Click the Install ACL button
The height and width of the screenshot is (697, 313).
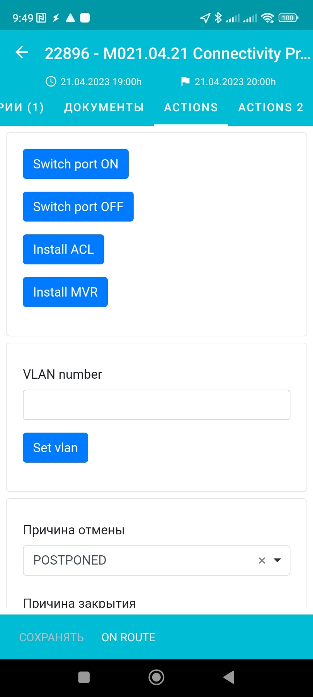pos(63,249)
